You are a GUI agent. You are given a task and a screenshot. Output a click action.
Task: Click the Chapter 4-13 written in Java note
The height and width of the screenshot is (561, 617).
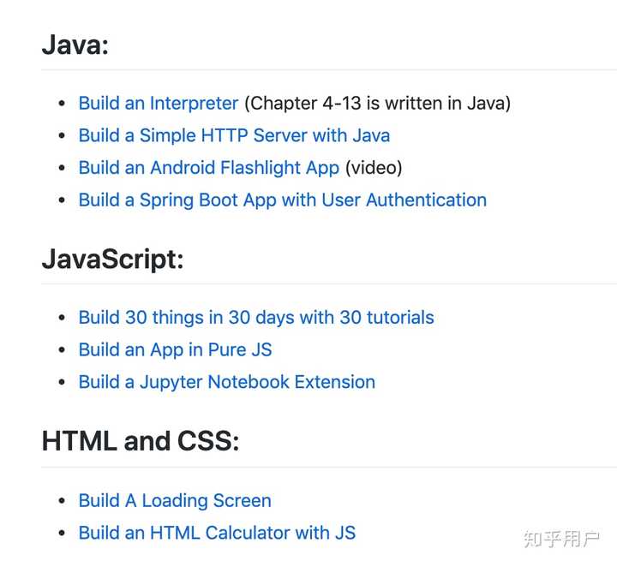point(377,104)
